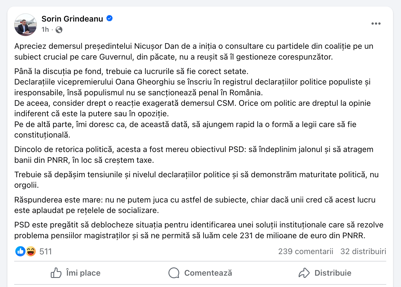Click the blue Like reaction emoji

coord(20,251)
